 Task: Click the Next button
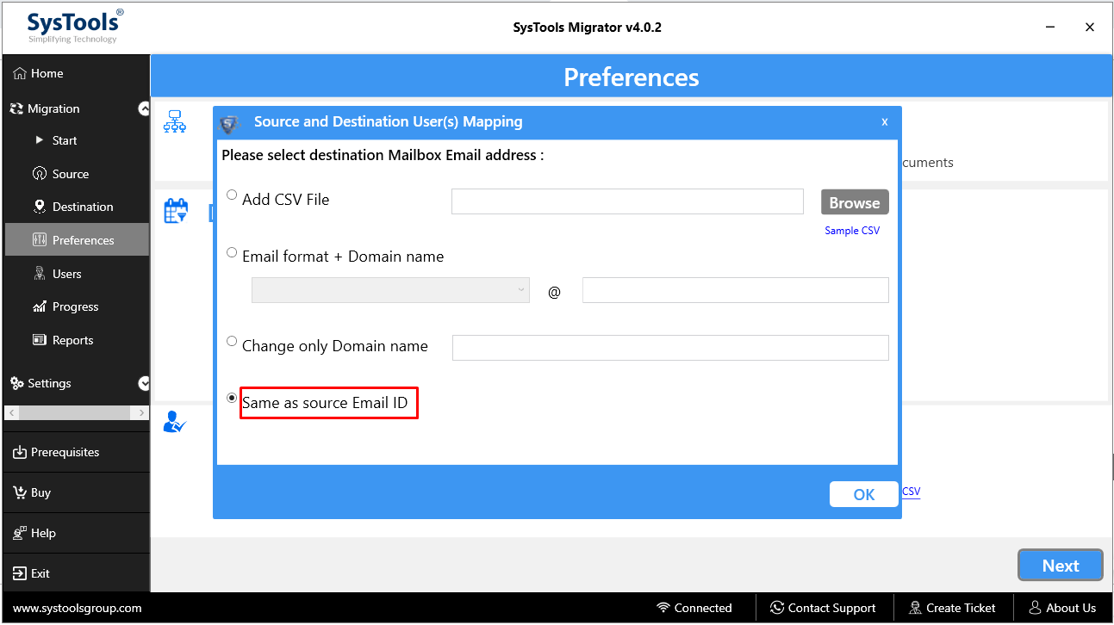pyautogui.click(x=1061, y=566)
